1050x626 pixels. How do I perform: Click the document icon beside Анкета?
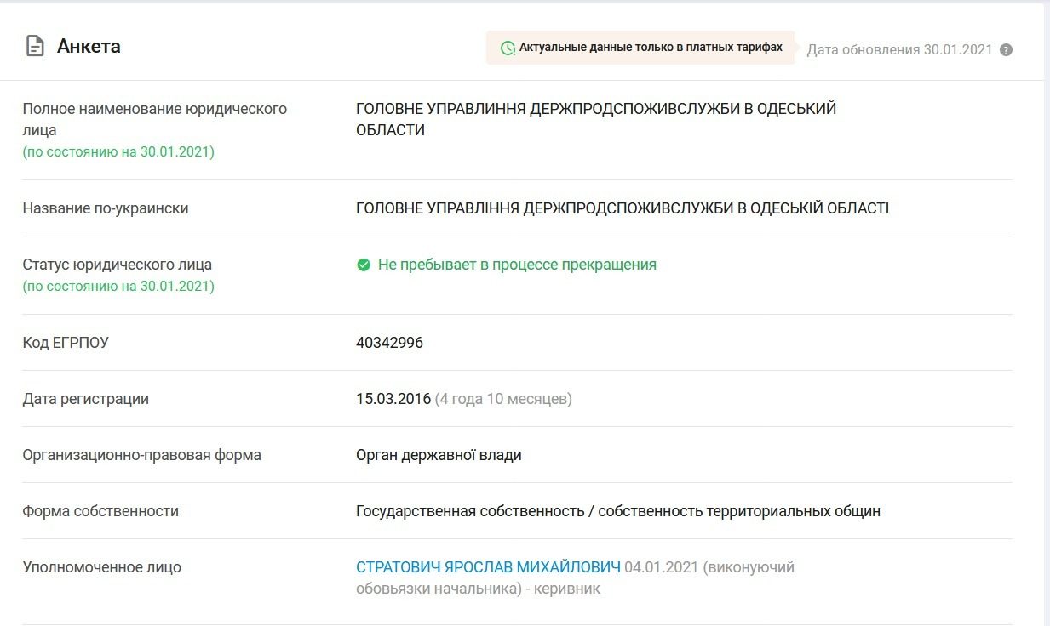(35, 46)
